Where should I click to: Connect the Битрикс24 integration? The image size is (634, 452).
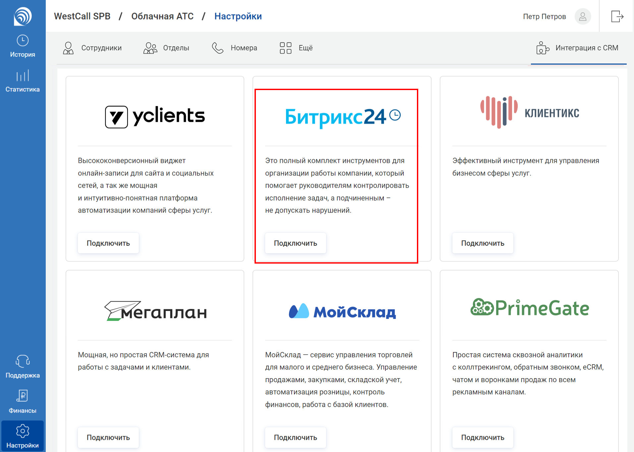coord(296,243)
